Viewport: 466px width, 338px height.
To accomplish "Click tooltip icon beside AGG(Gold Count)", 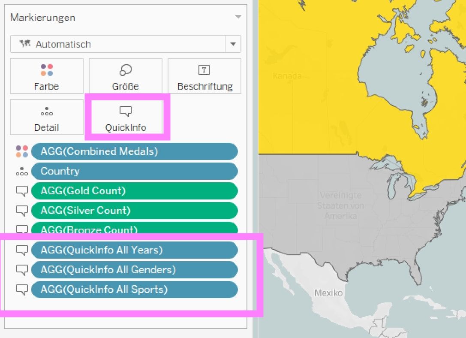I will click(22, 191).
